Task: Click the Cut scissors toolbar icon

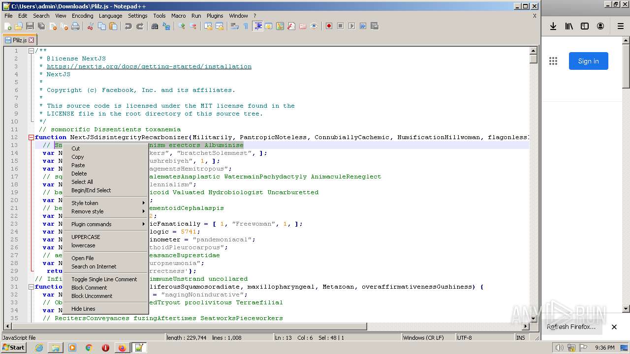Action: point(90,26)
